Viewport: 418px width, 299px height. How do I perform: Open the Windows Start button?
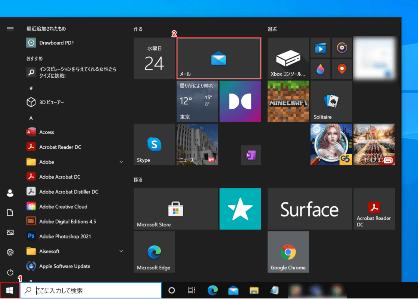click(x=10, y=290)
